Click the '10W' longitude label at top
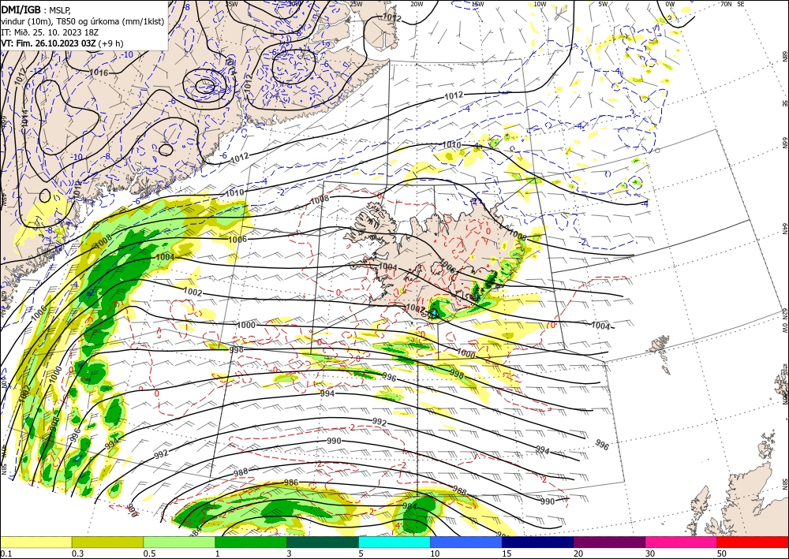Screen dimensions: 789x559 pos(540,4)
